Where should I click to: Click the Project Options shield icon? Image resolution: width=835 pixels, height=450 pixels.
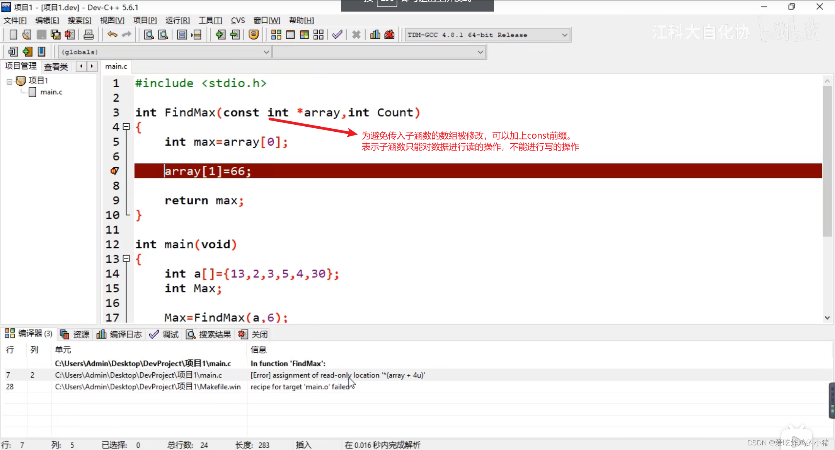[x=254, y=35]
